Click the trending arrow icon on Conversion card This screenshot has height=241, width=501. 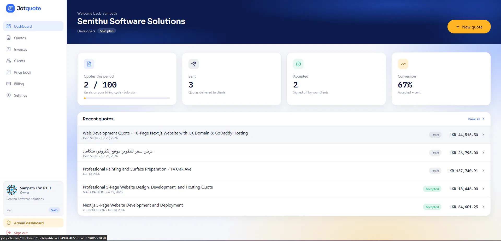(403, 64)
